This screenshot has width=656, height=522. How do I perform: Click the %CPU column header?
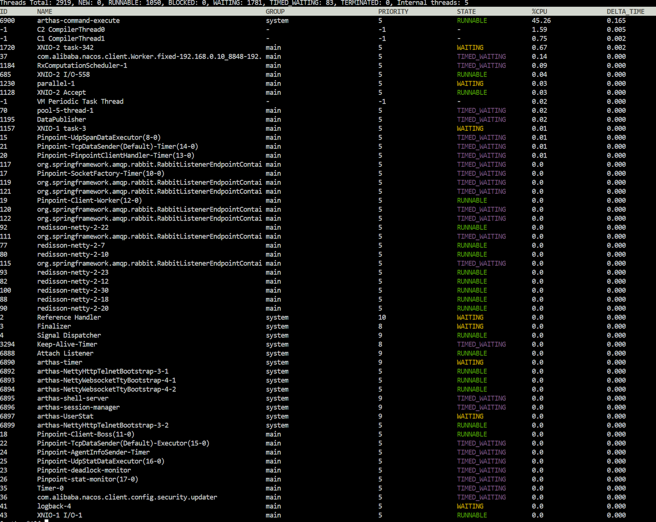[x=539, y=11]
